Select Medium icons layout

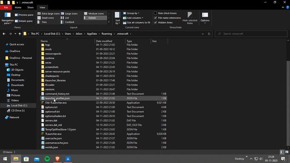[x=94, y=14]
